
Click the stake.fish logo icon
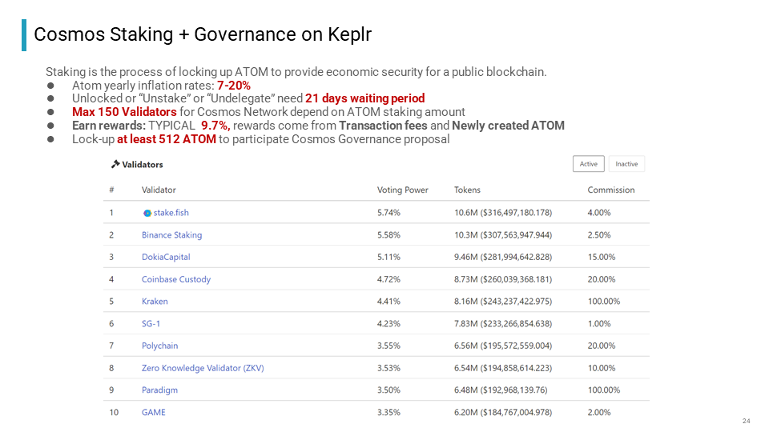(x=147, y=213)
